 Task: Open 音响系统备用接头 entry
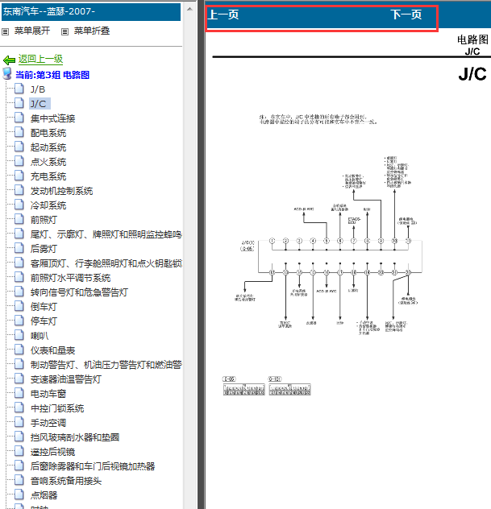pyautogui.click(x=66, y=481)
